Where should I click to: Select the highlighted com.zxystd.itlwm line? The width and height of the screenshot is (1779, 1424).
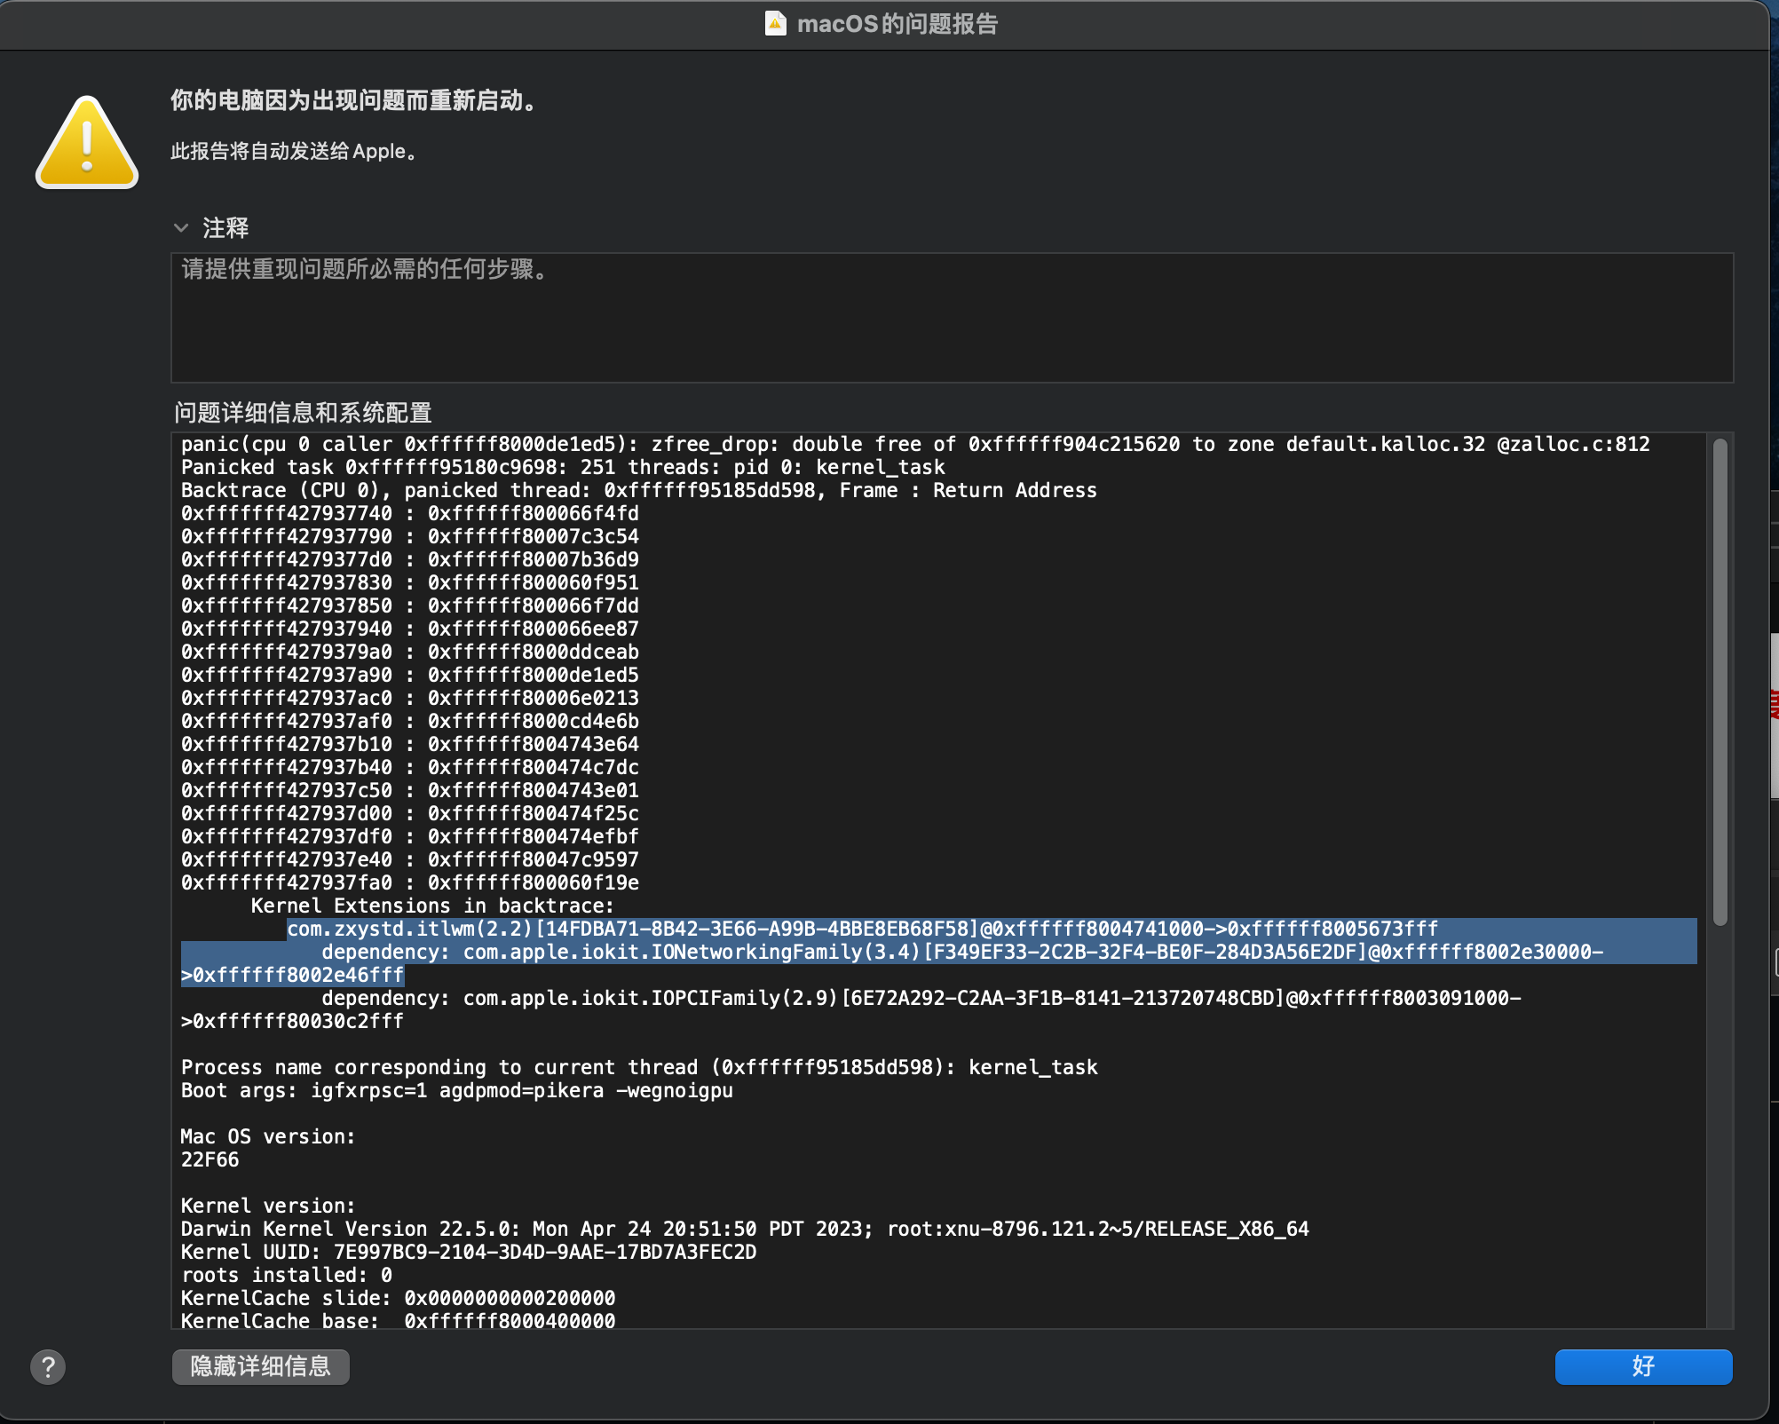pyautogui.click(x=861, y=929)
